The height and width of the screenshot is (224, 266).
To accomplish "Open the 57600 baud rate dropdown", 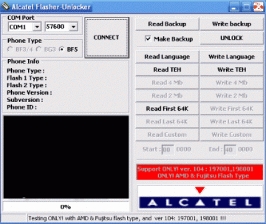I will click(74, 27).
